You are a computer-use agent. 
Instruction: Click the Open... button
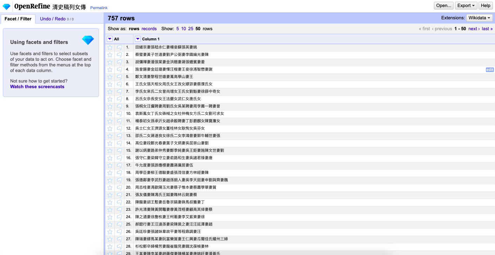(444, 6)
